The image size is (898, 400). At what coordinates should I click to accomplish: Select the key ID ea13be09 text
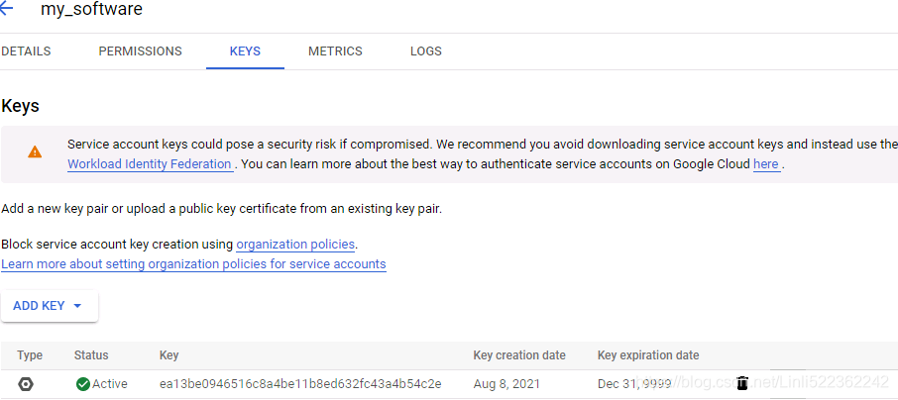[x=300, y=383]
